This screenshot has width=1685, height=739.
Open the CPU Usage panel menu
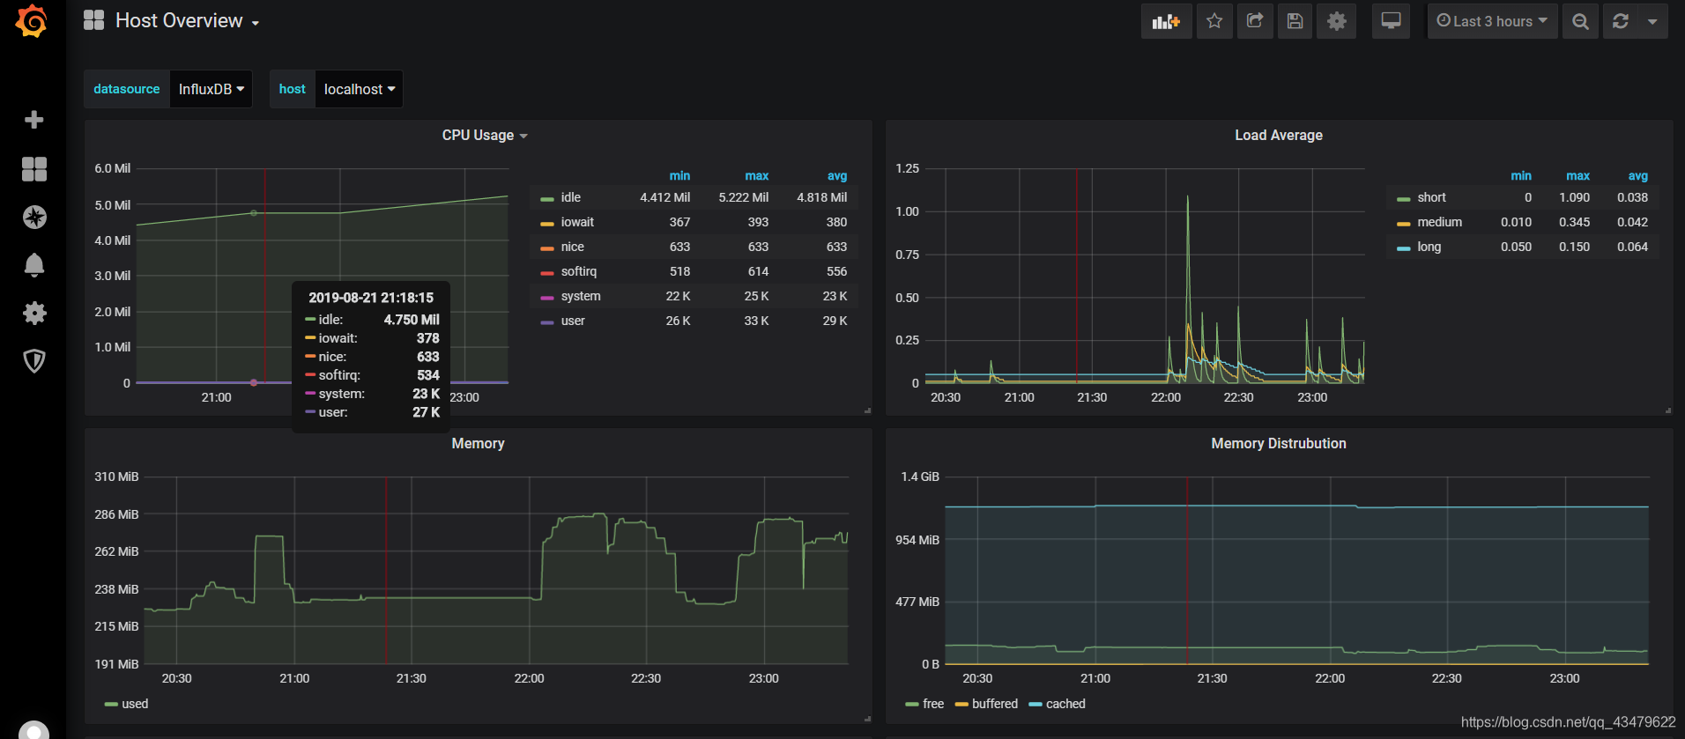pyautogui.click(x=485, y=136)
